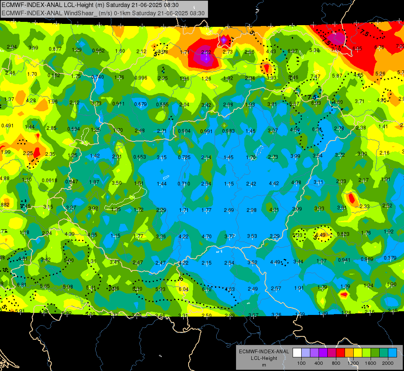This screenshot has height=371, width=404.
Task: Click the wind shear value 0.555
Action: 162,105
